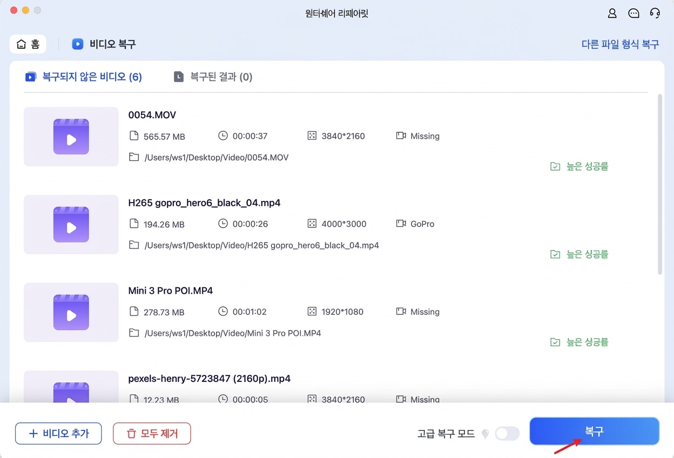Click the video repair icon in header

click(x=78, y=44)
